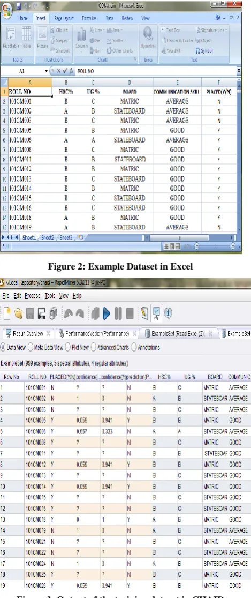The height and width of the screenshot is (598, 251).
Task: Redo action in RapidMiner toolbar
Action: (x=79, y=313)
